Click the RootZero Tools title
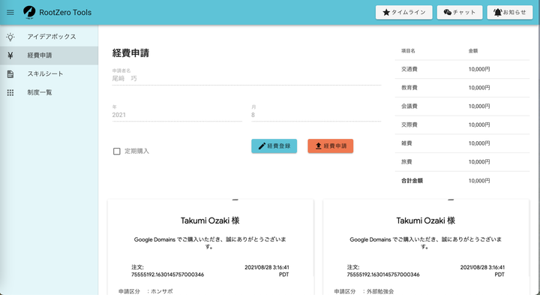This screenshot has width=540, height=295. pos(65,13)
